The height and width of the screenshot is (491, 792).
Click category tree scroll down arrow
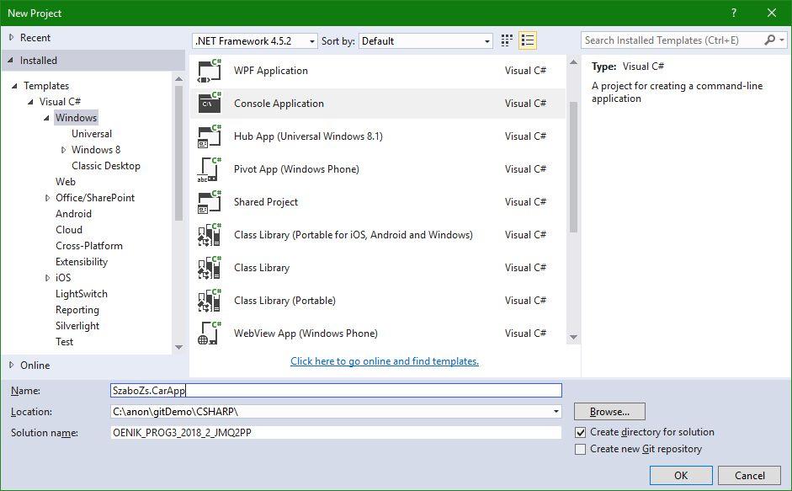coord(178,347)
